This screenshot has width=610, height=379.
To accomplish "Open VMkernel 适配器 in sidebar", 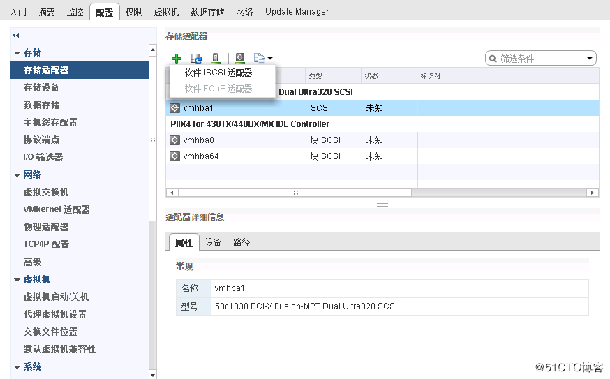I will [x=57, y=209].
